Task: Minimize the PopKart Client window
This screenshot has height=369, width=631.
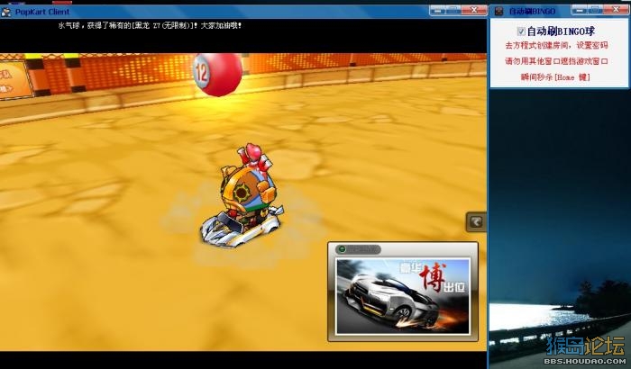Action: coord(437,10)
